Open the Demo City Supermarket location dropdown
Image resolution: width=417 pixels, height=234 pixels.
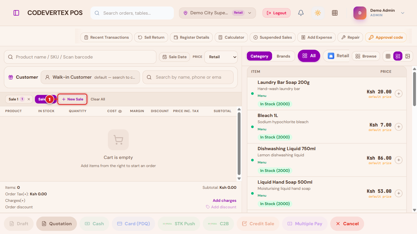pyautogui.click(x=217, y=13)
